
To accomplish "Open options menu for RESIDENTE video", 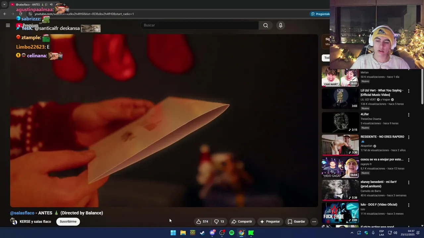I will tap(408, 137).
